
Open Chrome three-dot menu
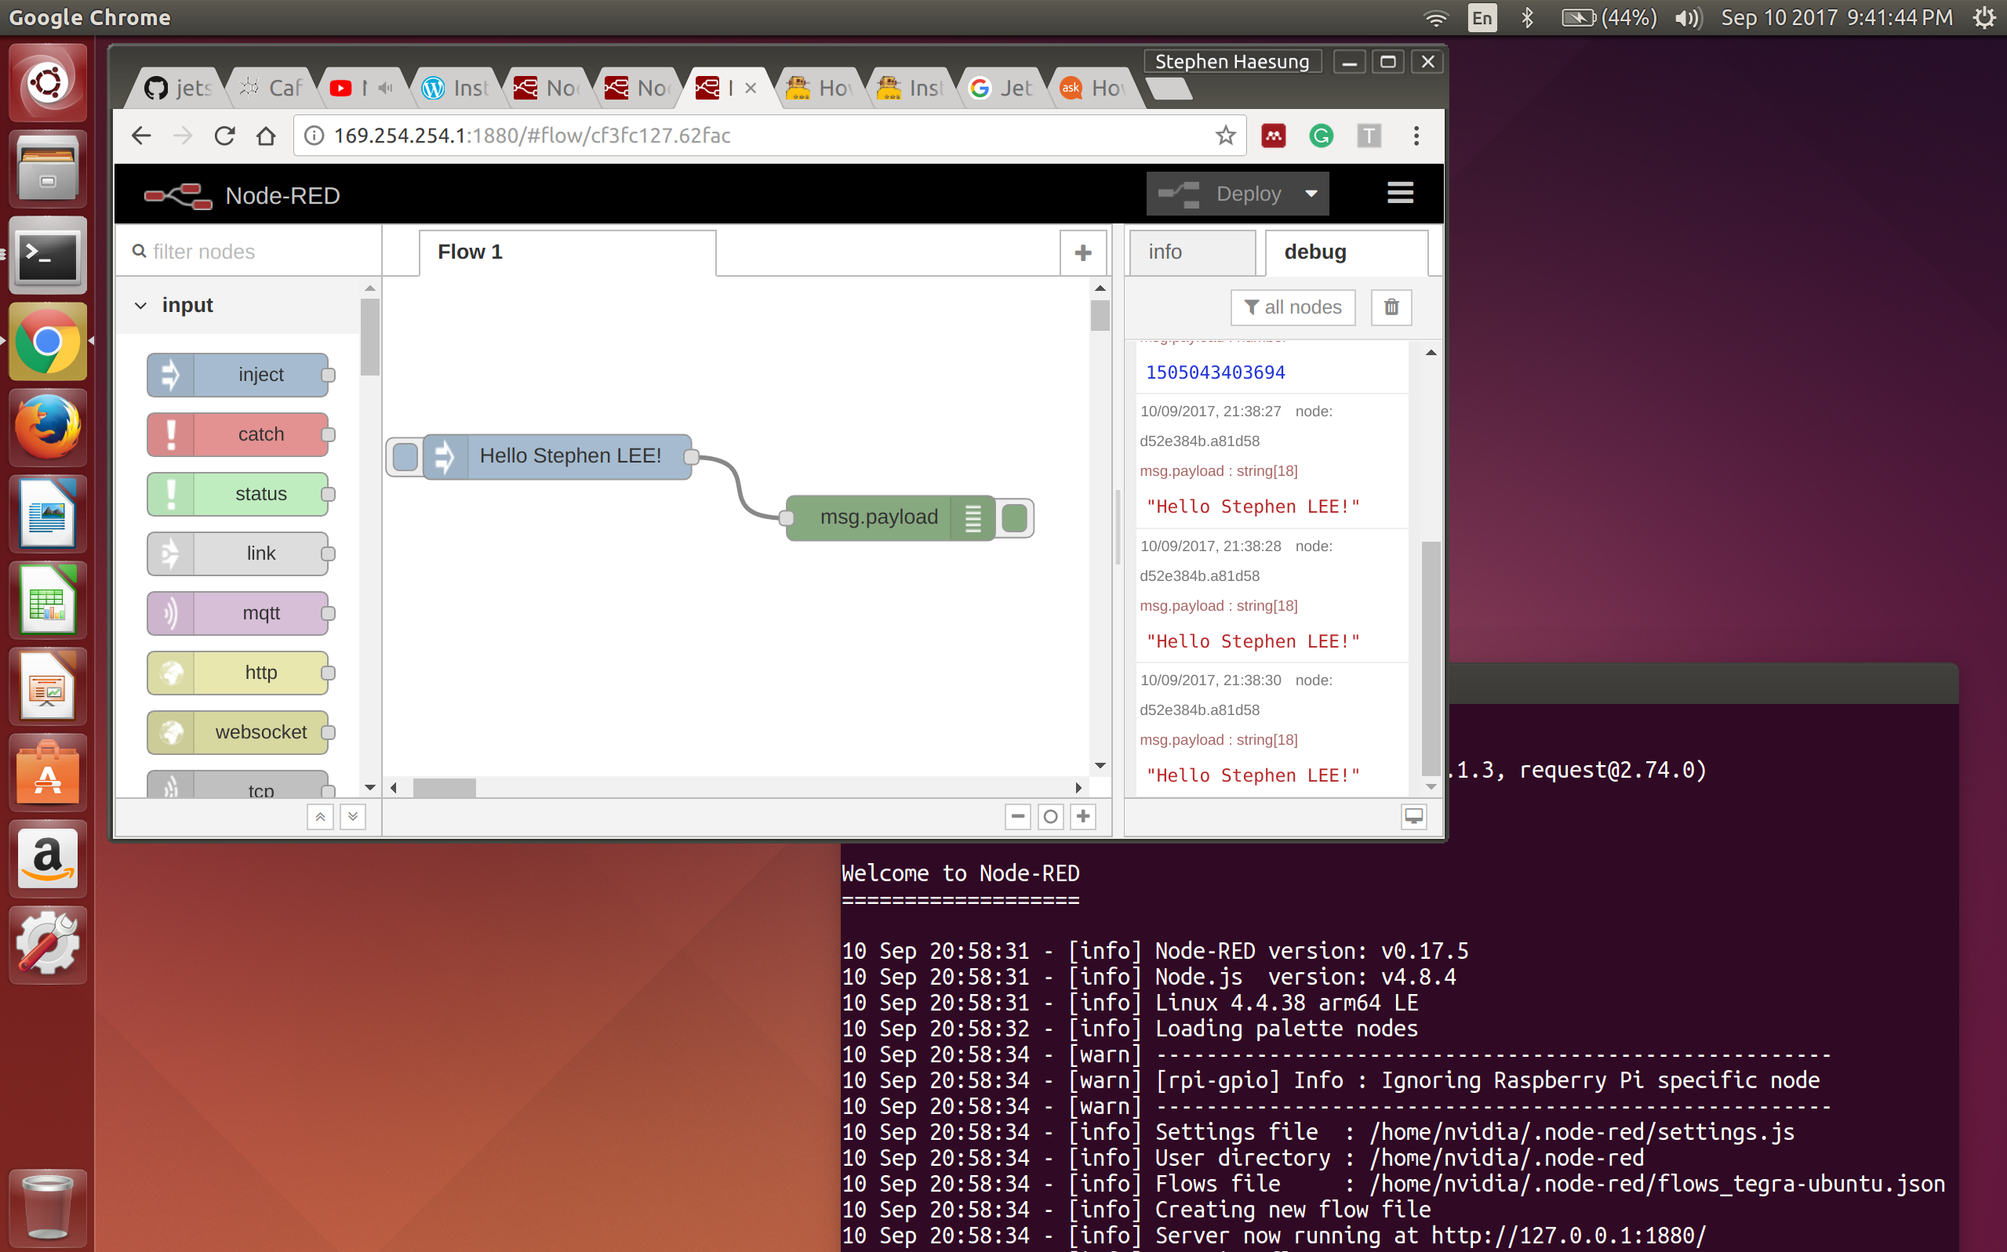(x=1416, y=136)
